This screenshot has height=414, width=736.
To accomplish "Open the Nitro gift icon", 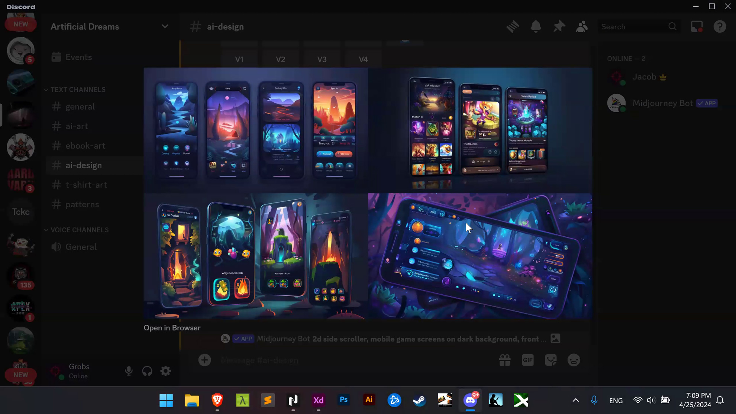I will click(504, 360).
